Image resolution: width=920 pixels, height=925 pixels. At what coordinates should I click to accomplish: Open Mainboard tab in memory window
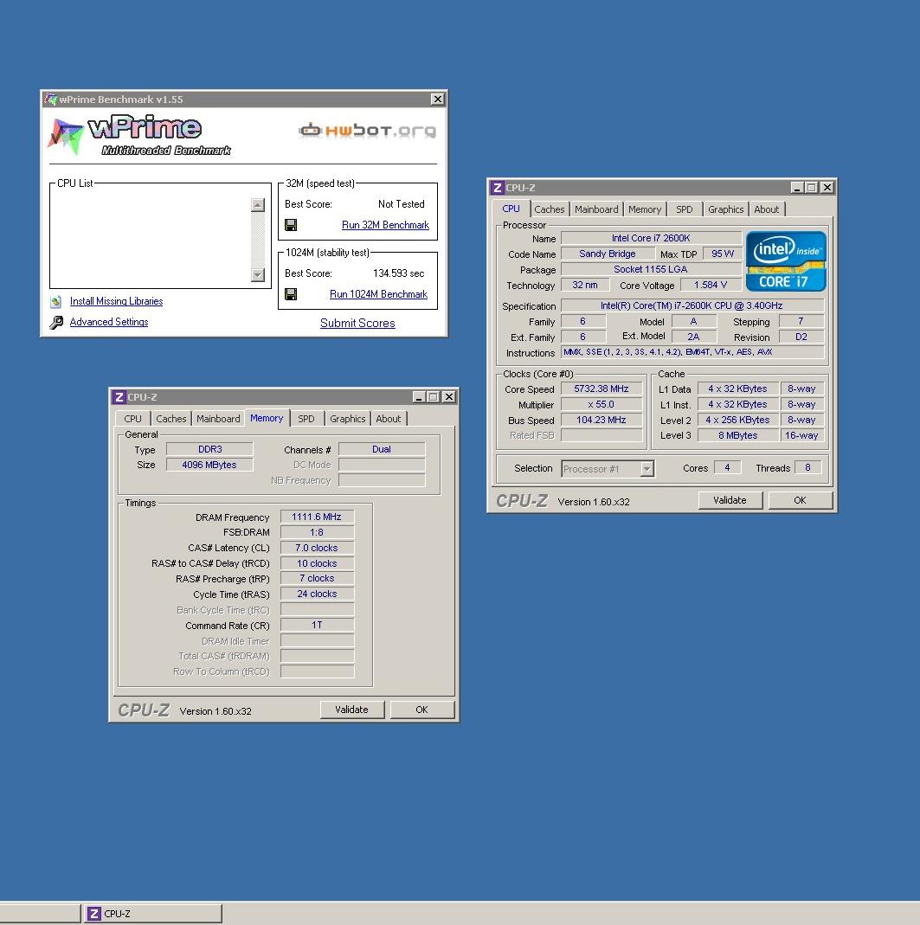click(218, 419)
